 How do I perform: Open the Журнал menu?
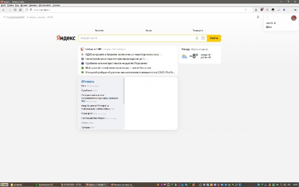click(24, 5)
